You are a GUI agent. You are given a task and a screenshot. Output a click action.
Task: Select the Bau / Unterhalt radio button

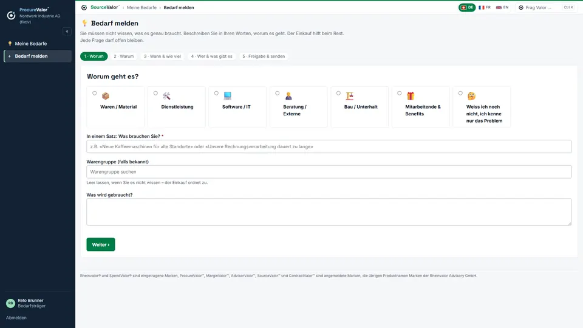pyautogui.click(x=338, y=94)
